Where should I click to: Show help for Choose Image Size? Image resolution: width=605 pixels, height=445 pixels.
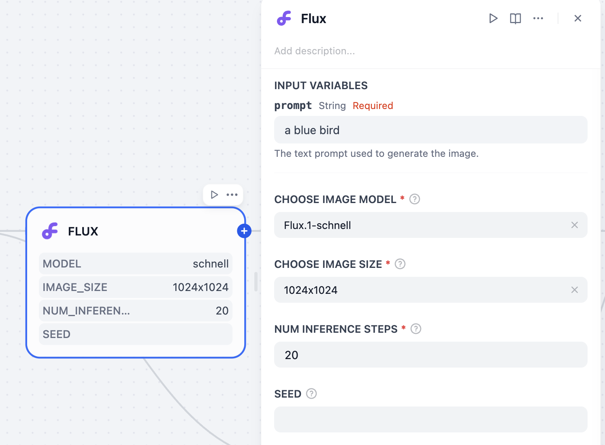click(x=400, y=264)
